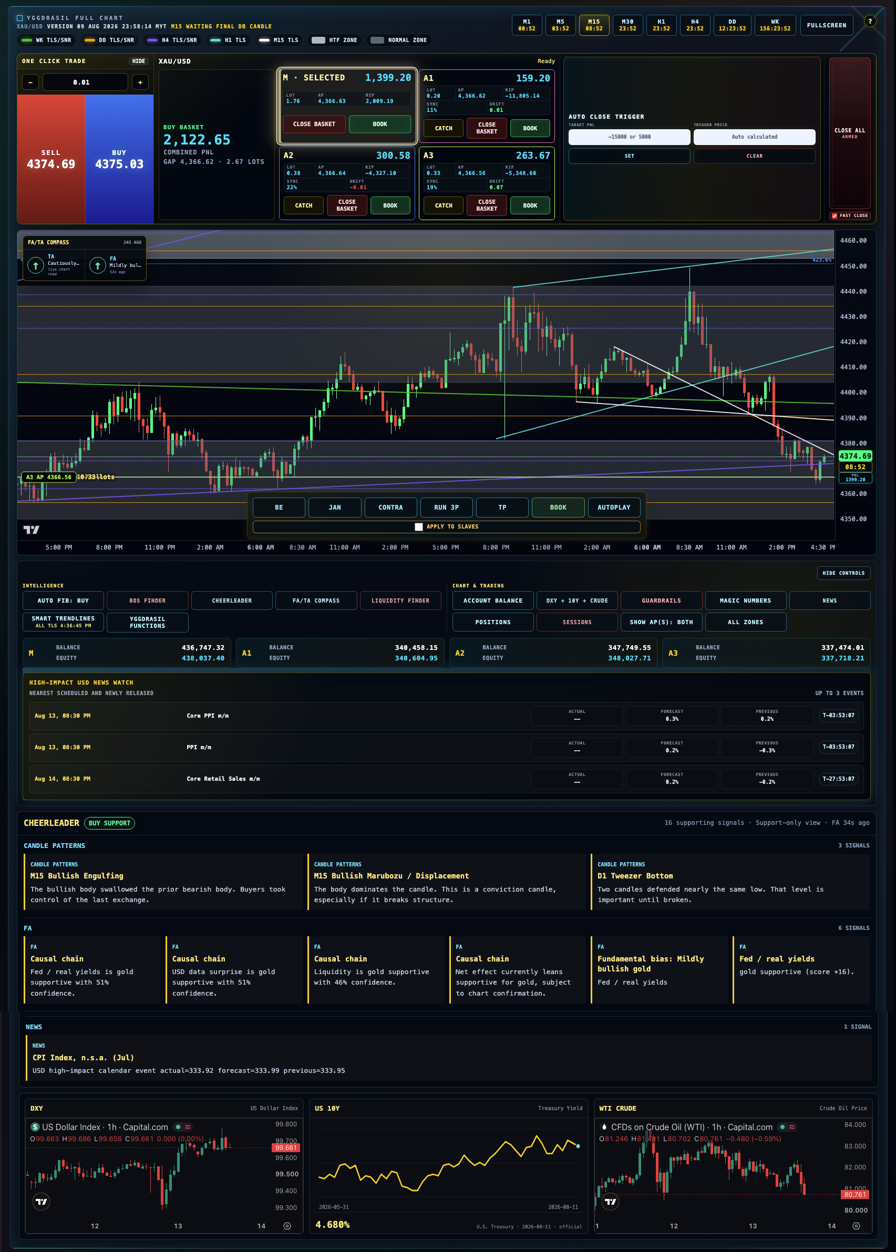The width and height of the screenshot is (896, 1252).
Task: Select the M30 timeframe tab
Action: [628, 25]
